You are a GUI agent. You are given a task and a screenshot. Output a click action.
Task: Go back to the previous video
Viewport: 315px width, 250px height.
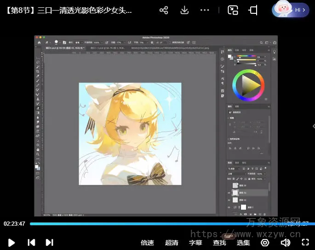point(31,242)
